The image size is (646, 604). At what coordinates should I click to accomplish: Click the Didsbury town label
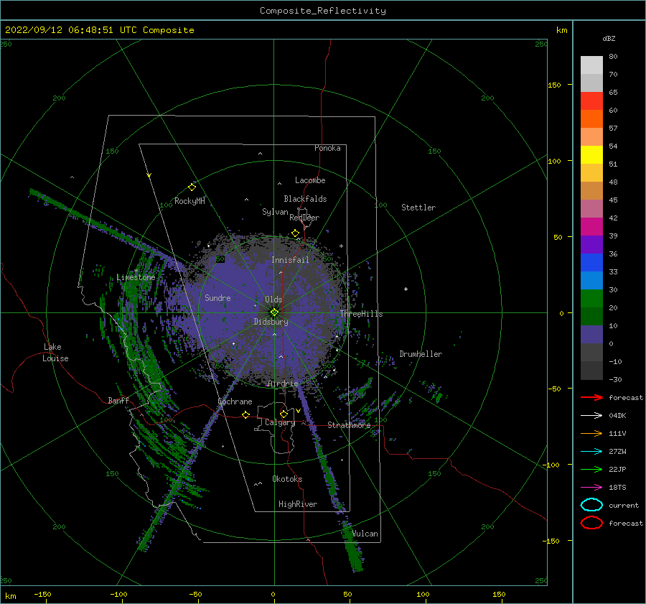point(271,322)
